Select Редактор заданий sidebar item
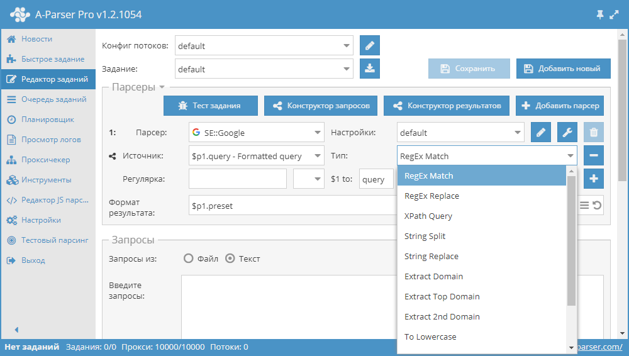 click(x=48, y=79)
